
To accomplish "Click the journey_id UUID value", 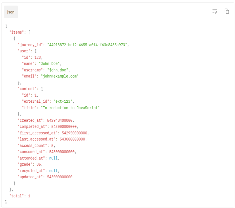I will click(87, 45).
